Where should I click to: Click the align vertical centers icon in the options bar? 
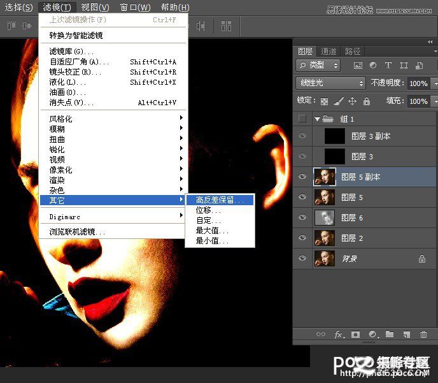(27, 26)
